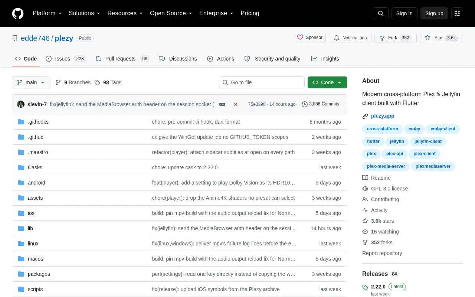Switch to the Pull requests tab

point(122,59)
